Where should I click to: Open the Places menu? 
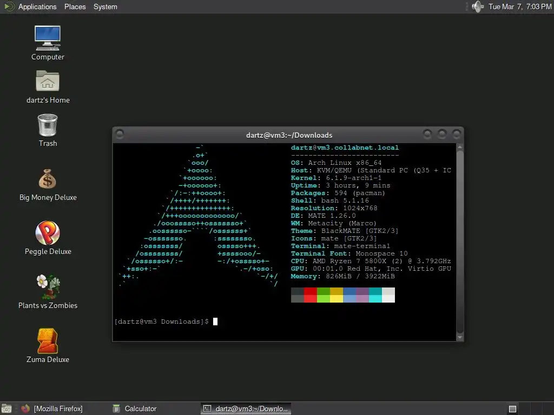(x=75, y=6)
